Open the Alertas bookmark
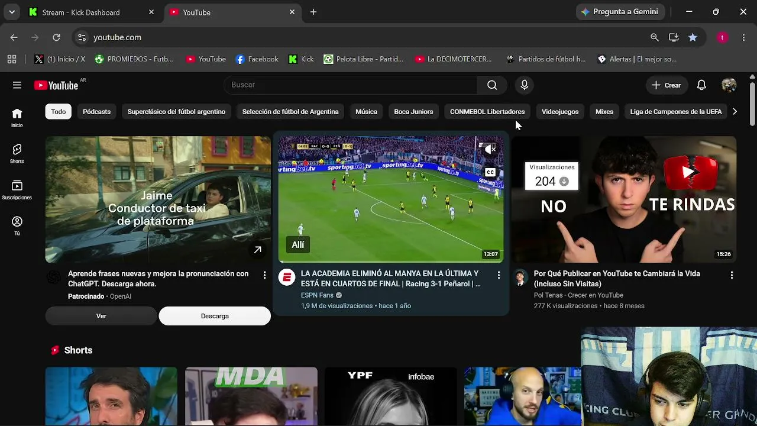 (x=637, y=59)
